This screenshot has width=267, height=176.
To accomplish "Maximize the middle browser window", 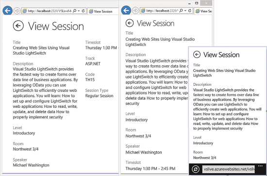I will click(197, 3).
